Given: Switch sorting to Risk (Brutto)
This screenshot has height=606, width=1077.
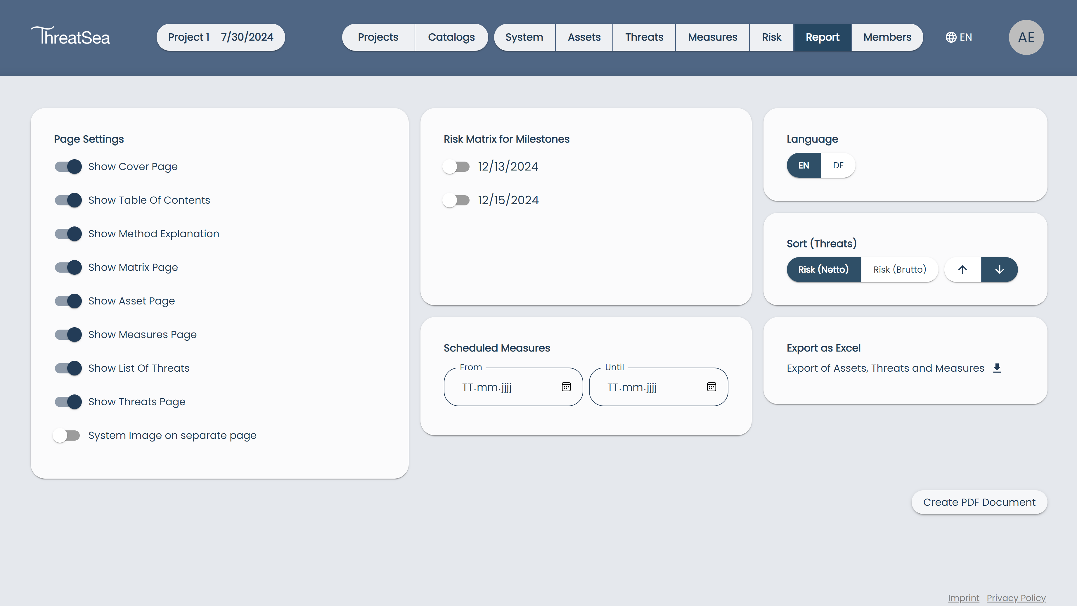Looking at the screenshot, I should coord(899,269).
